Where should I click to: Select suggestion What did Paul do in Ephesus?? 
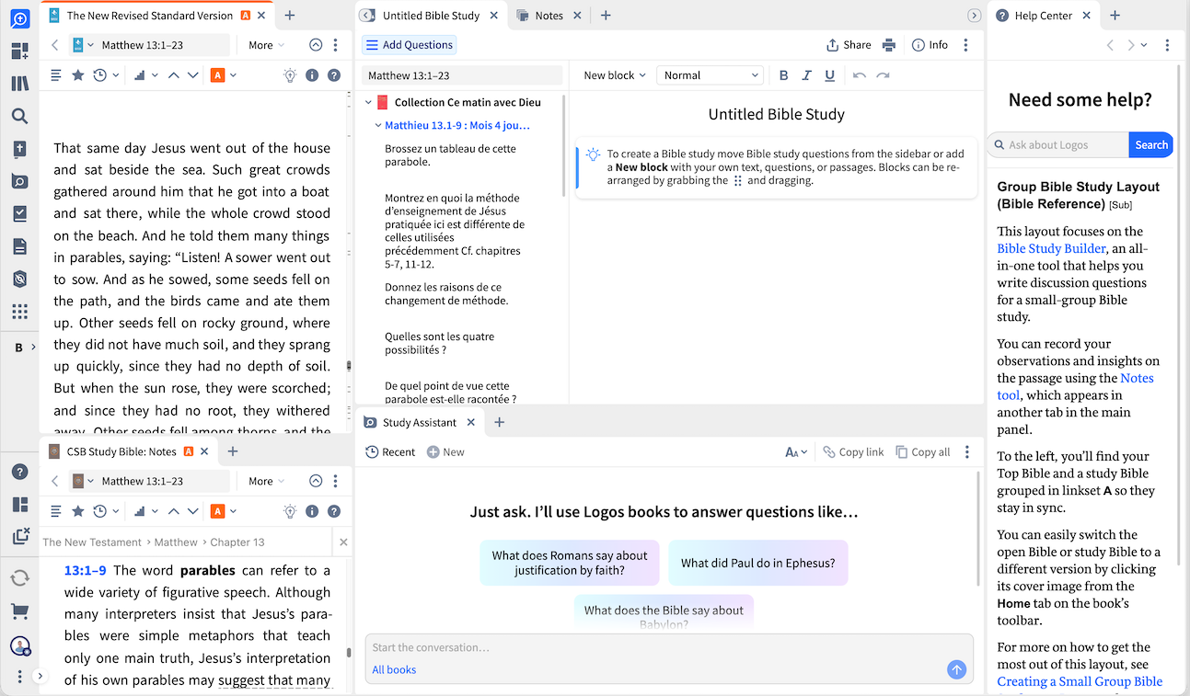757,563
